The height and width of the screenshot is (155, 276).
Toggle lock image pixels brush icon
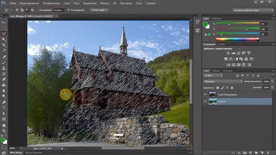[223, 87]
